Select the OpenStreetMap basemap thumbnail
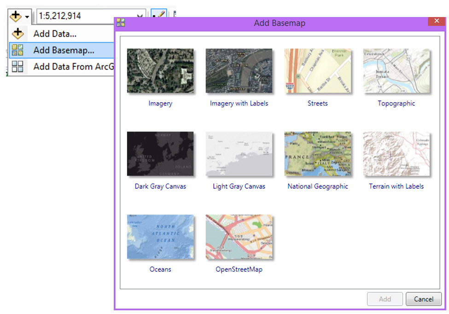The height and width of the screenshot is (314, 449). pos(239,237)
